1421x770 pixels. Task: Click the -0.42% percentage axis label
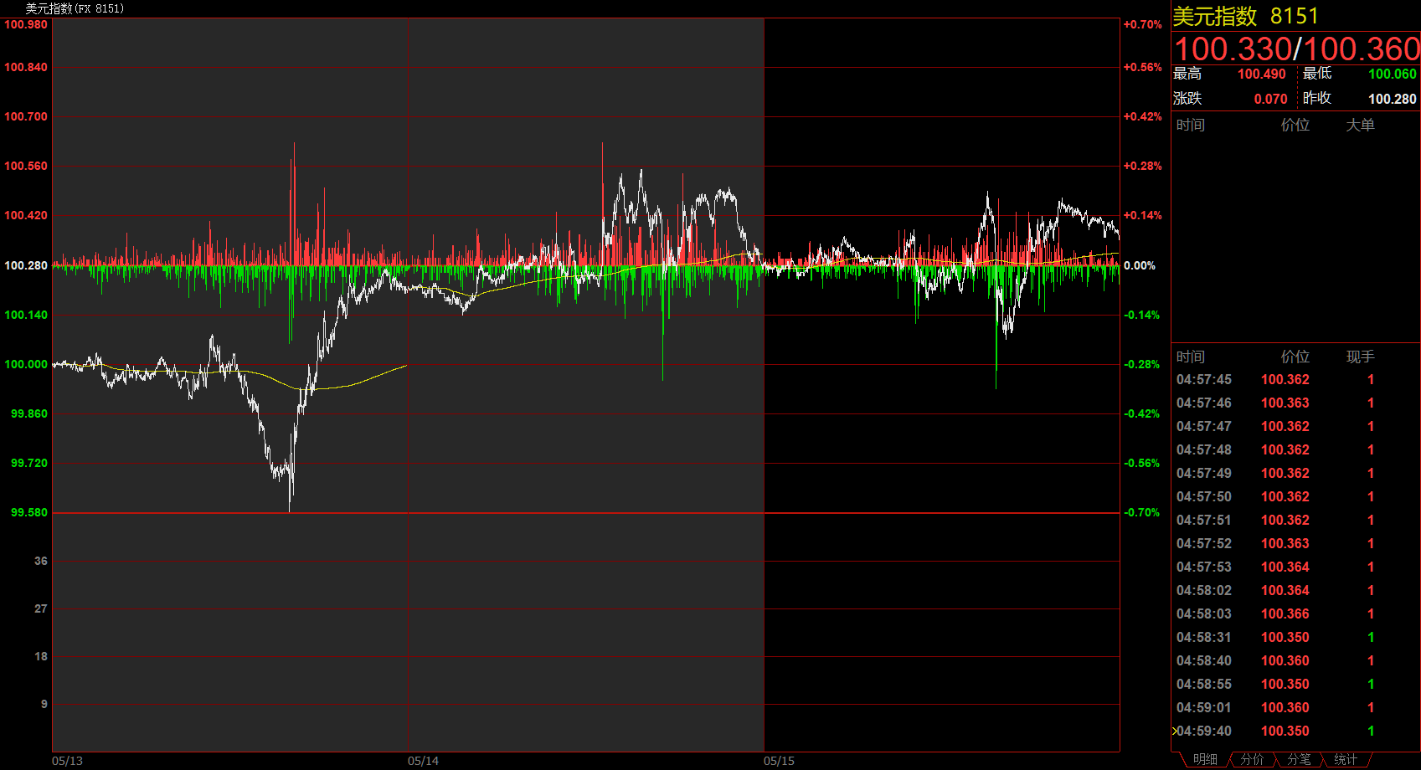(1141, 413)
